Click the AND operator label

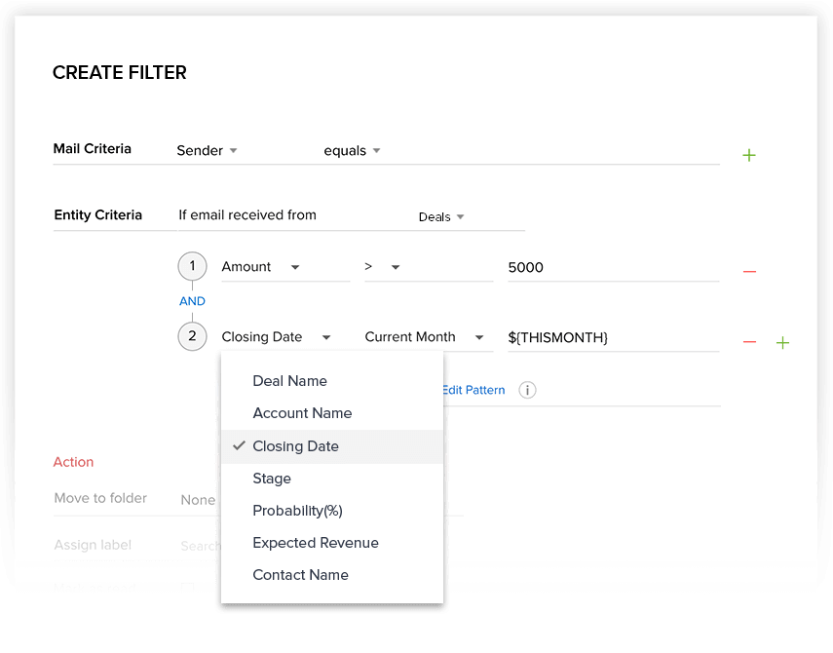[x=192, y=301]
